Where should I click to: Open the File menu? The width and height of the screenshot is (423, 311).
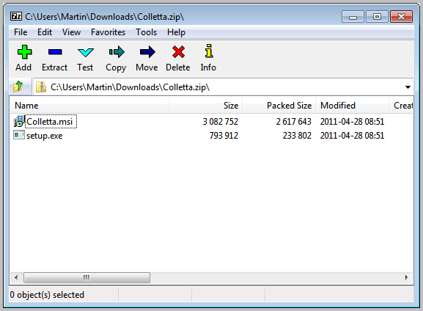pyautogui.click(x=21, y=32)
